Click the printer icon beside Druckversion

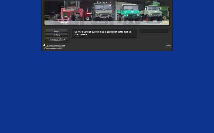click(x=44, y=45)
